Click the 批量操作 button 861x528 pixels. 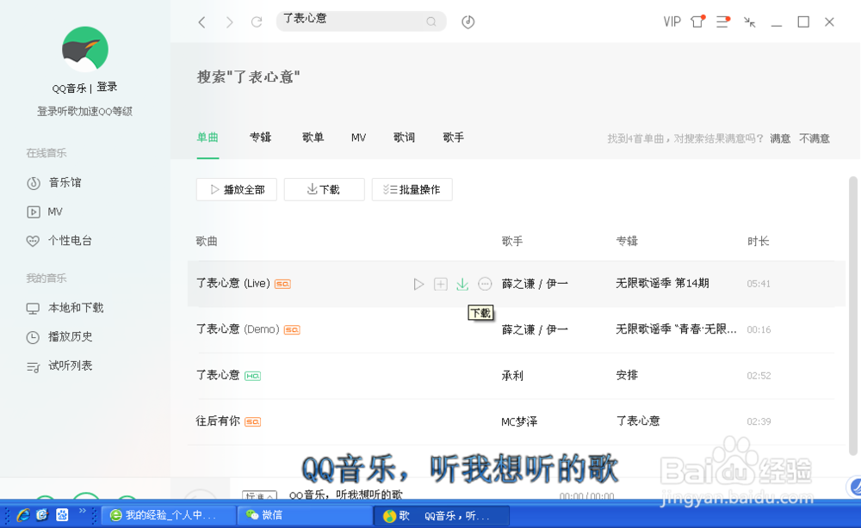coord(412,190)
